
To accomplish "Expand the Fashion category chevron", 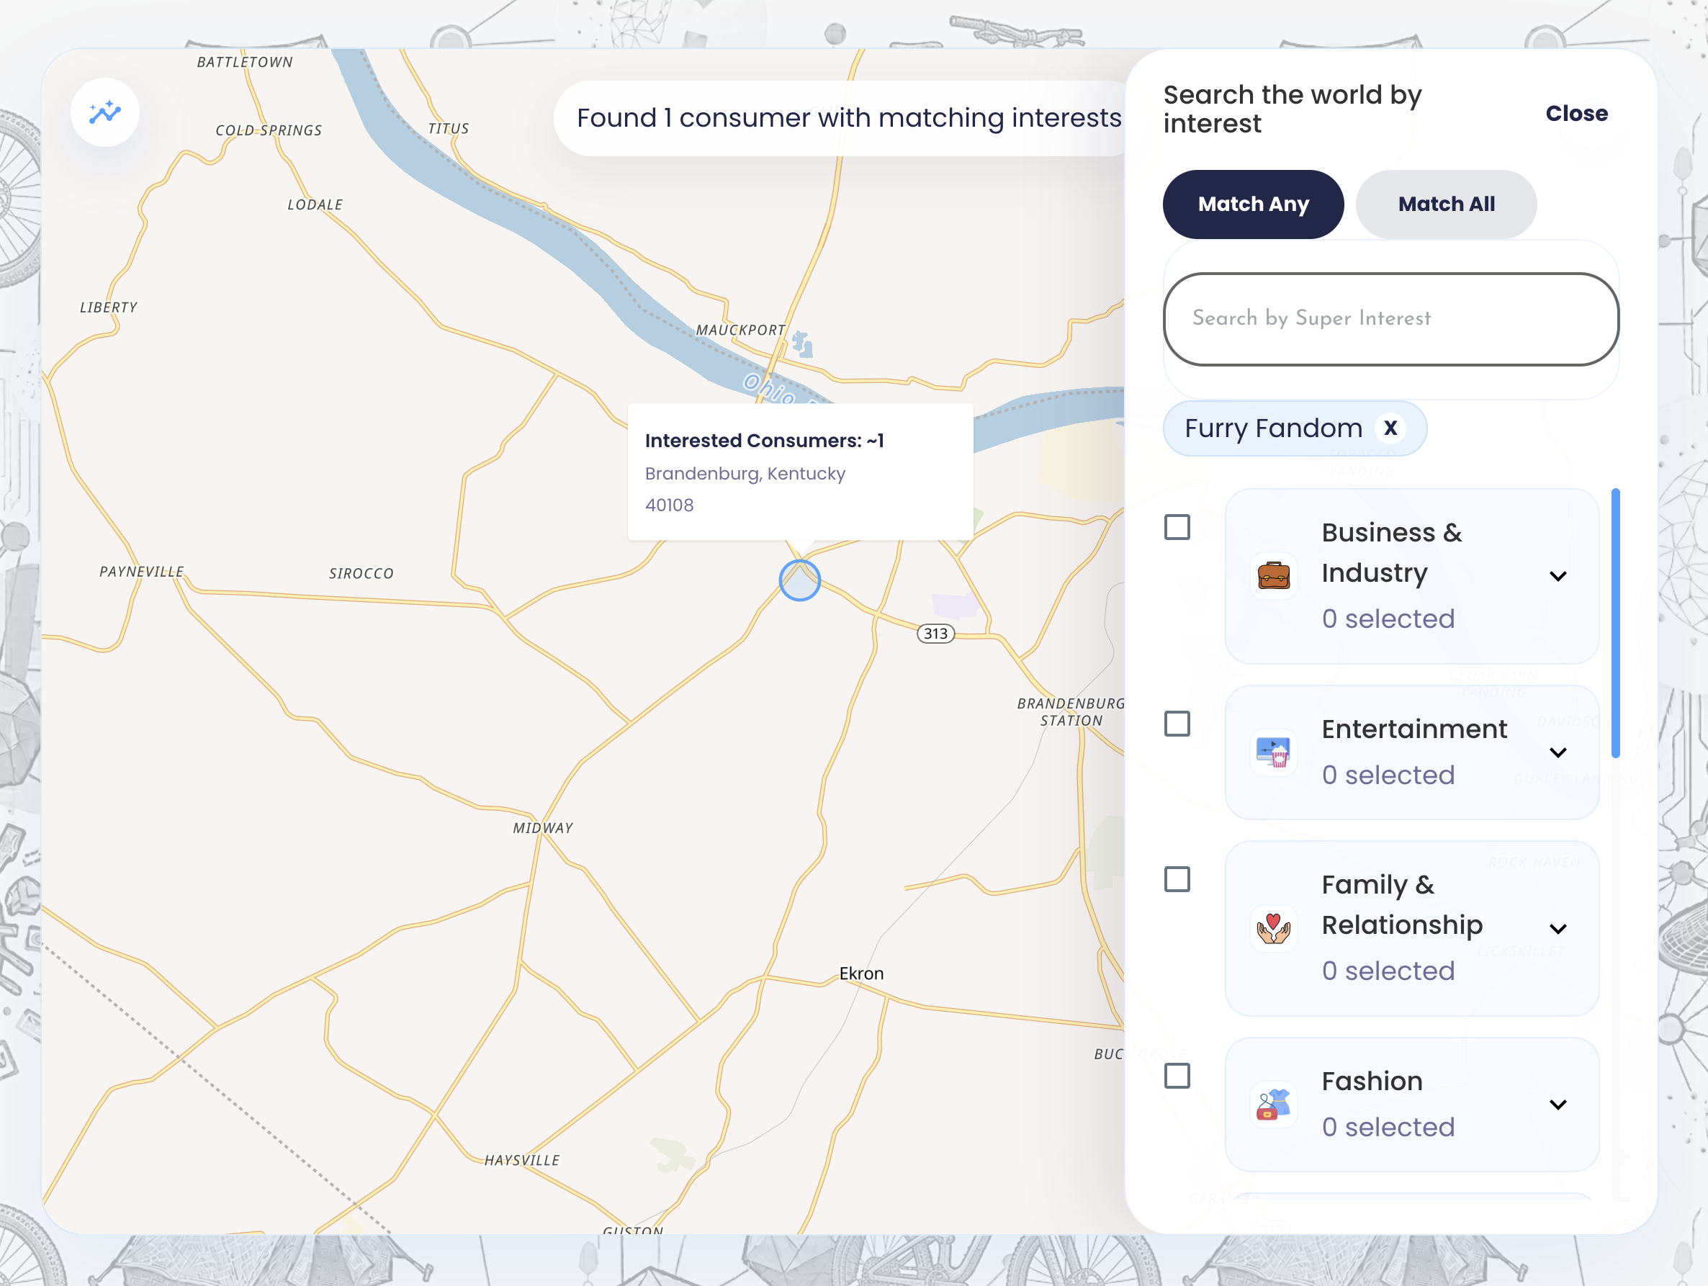I will pyautogui.click(x=1558, y=1105).
